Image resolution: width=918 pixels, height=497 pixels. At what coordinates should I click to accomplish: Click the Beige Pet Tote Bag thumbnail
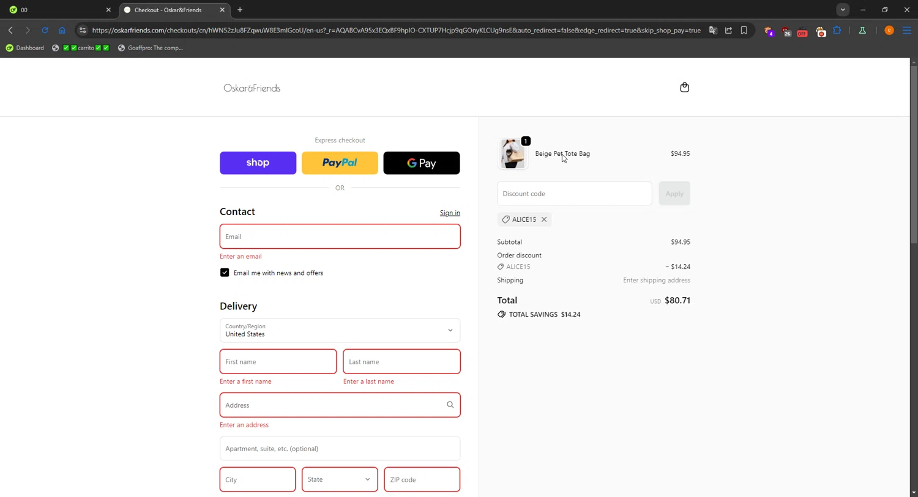pos(512,153)
